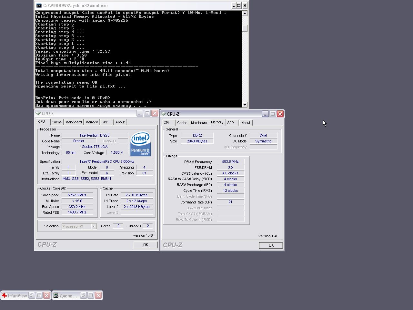Minimize the cmd.exe window

click(x=234, y=5)
